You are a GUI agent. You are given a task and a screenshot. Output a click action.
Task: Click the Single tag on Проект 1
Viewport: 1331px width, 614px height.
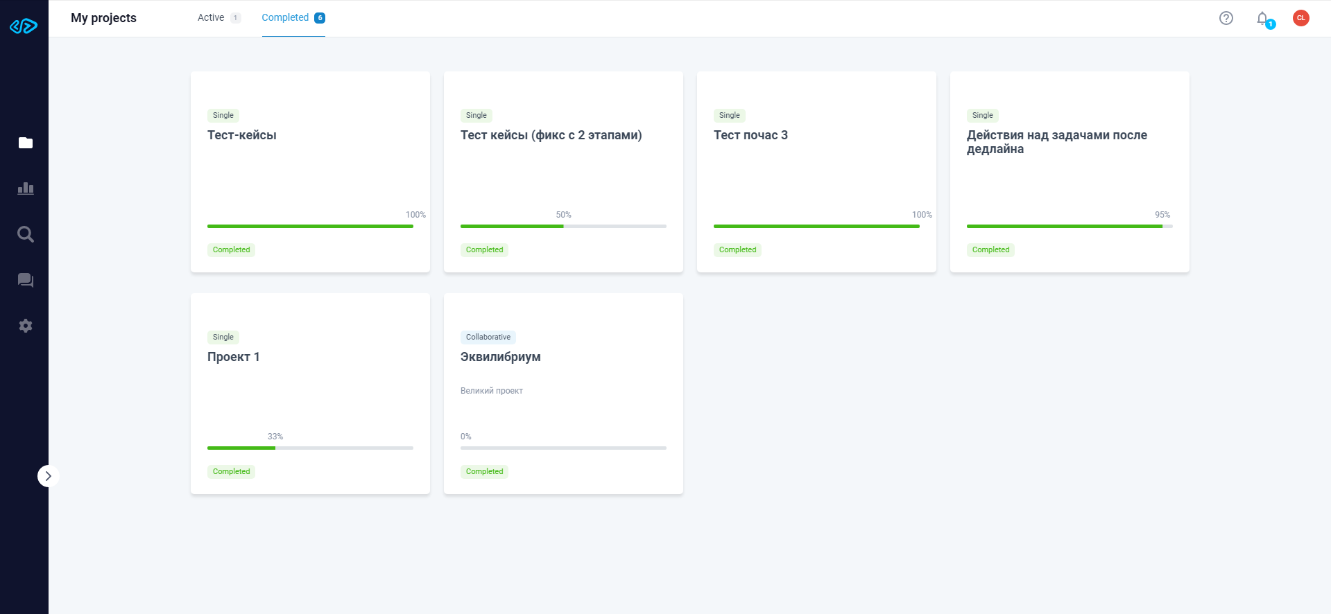[223, 337]
